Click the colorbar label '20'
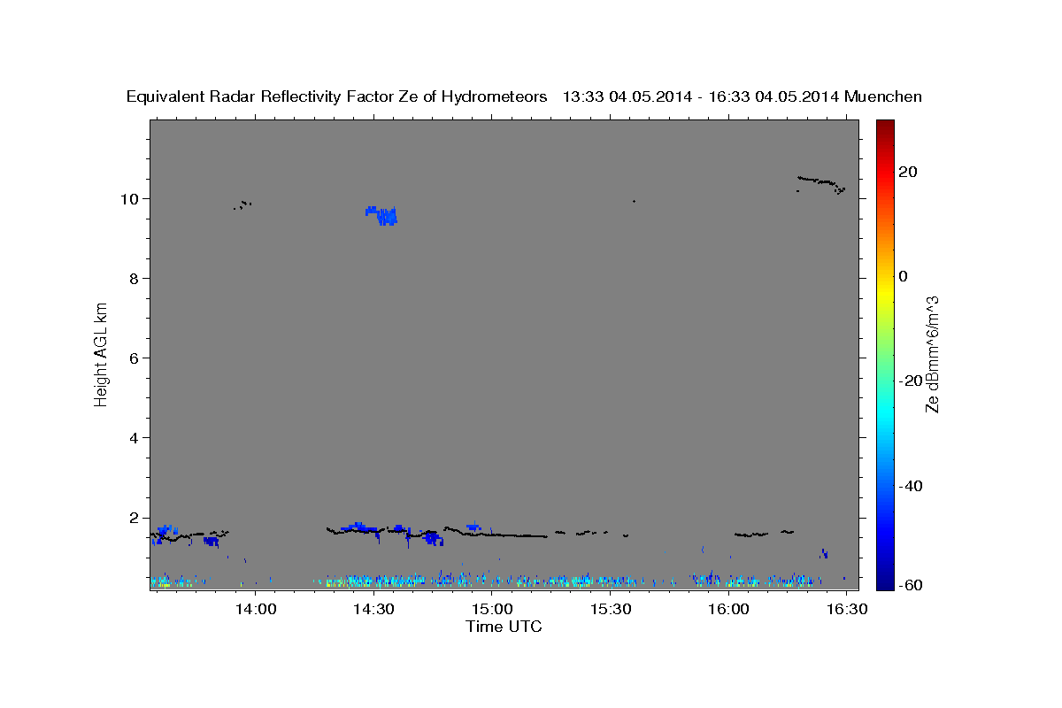This screenshot has height=708, width=1062. [907, 172]
